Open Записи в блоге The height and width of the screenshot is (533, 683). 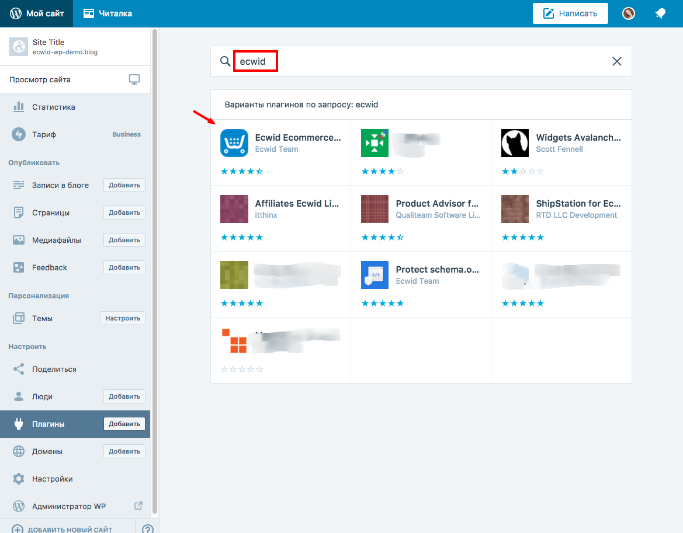(61, 186)
